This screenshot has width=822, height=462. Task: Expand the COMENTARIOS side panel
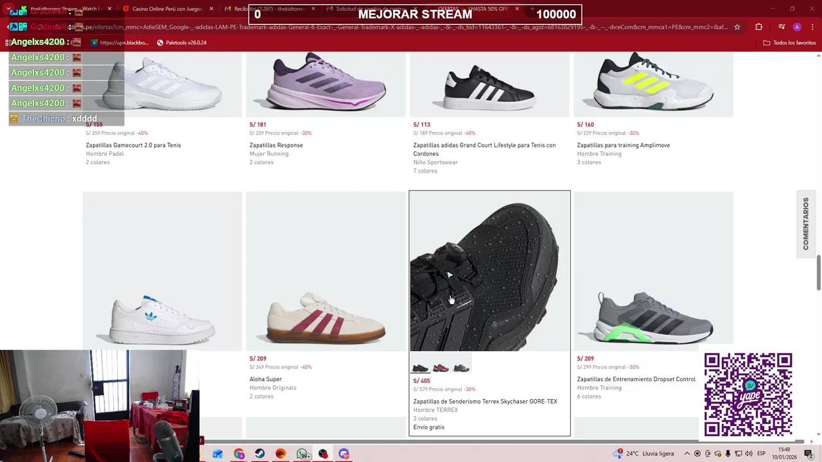(806, 224)
